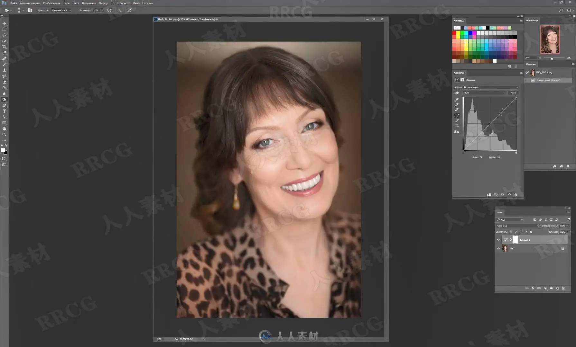Toggle airbrush mode in the options bar
Viewport: 576px width, 347px height.
109,10
